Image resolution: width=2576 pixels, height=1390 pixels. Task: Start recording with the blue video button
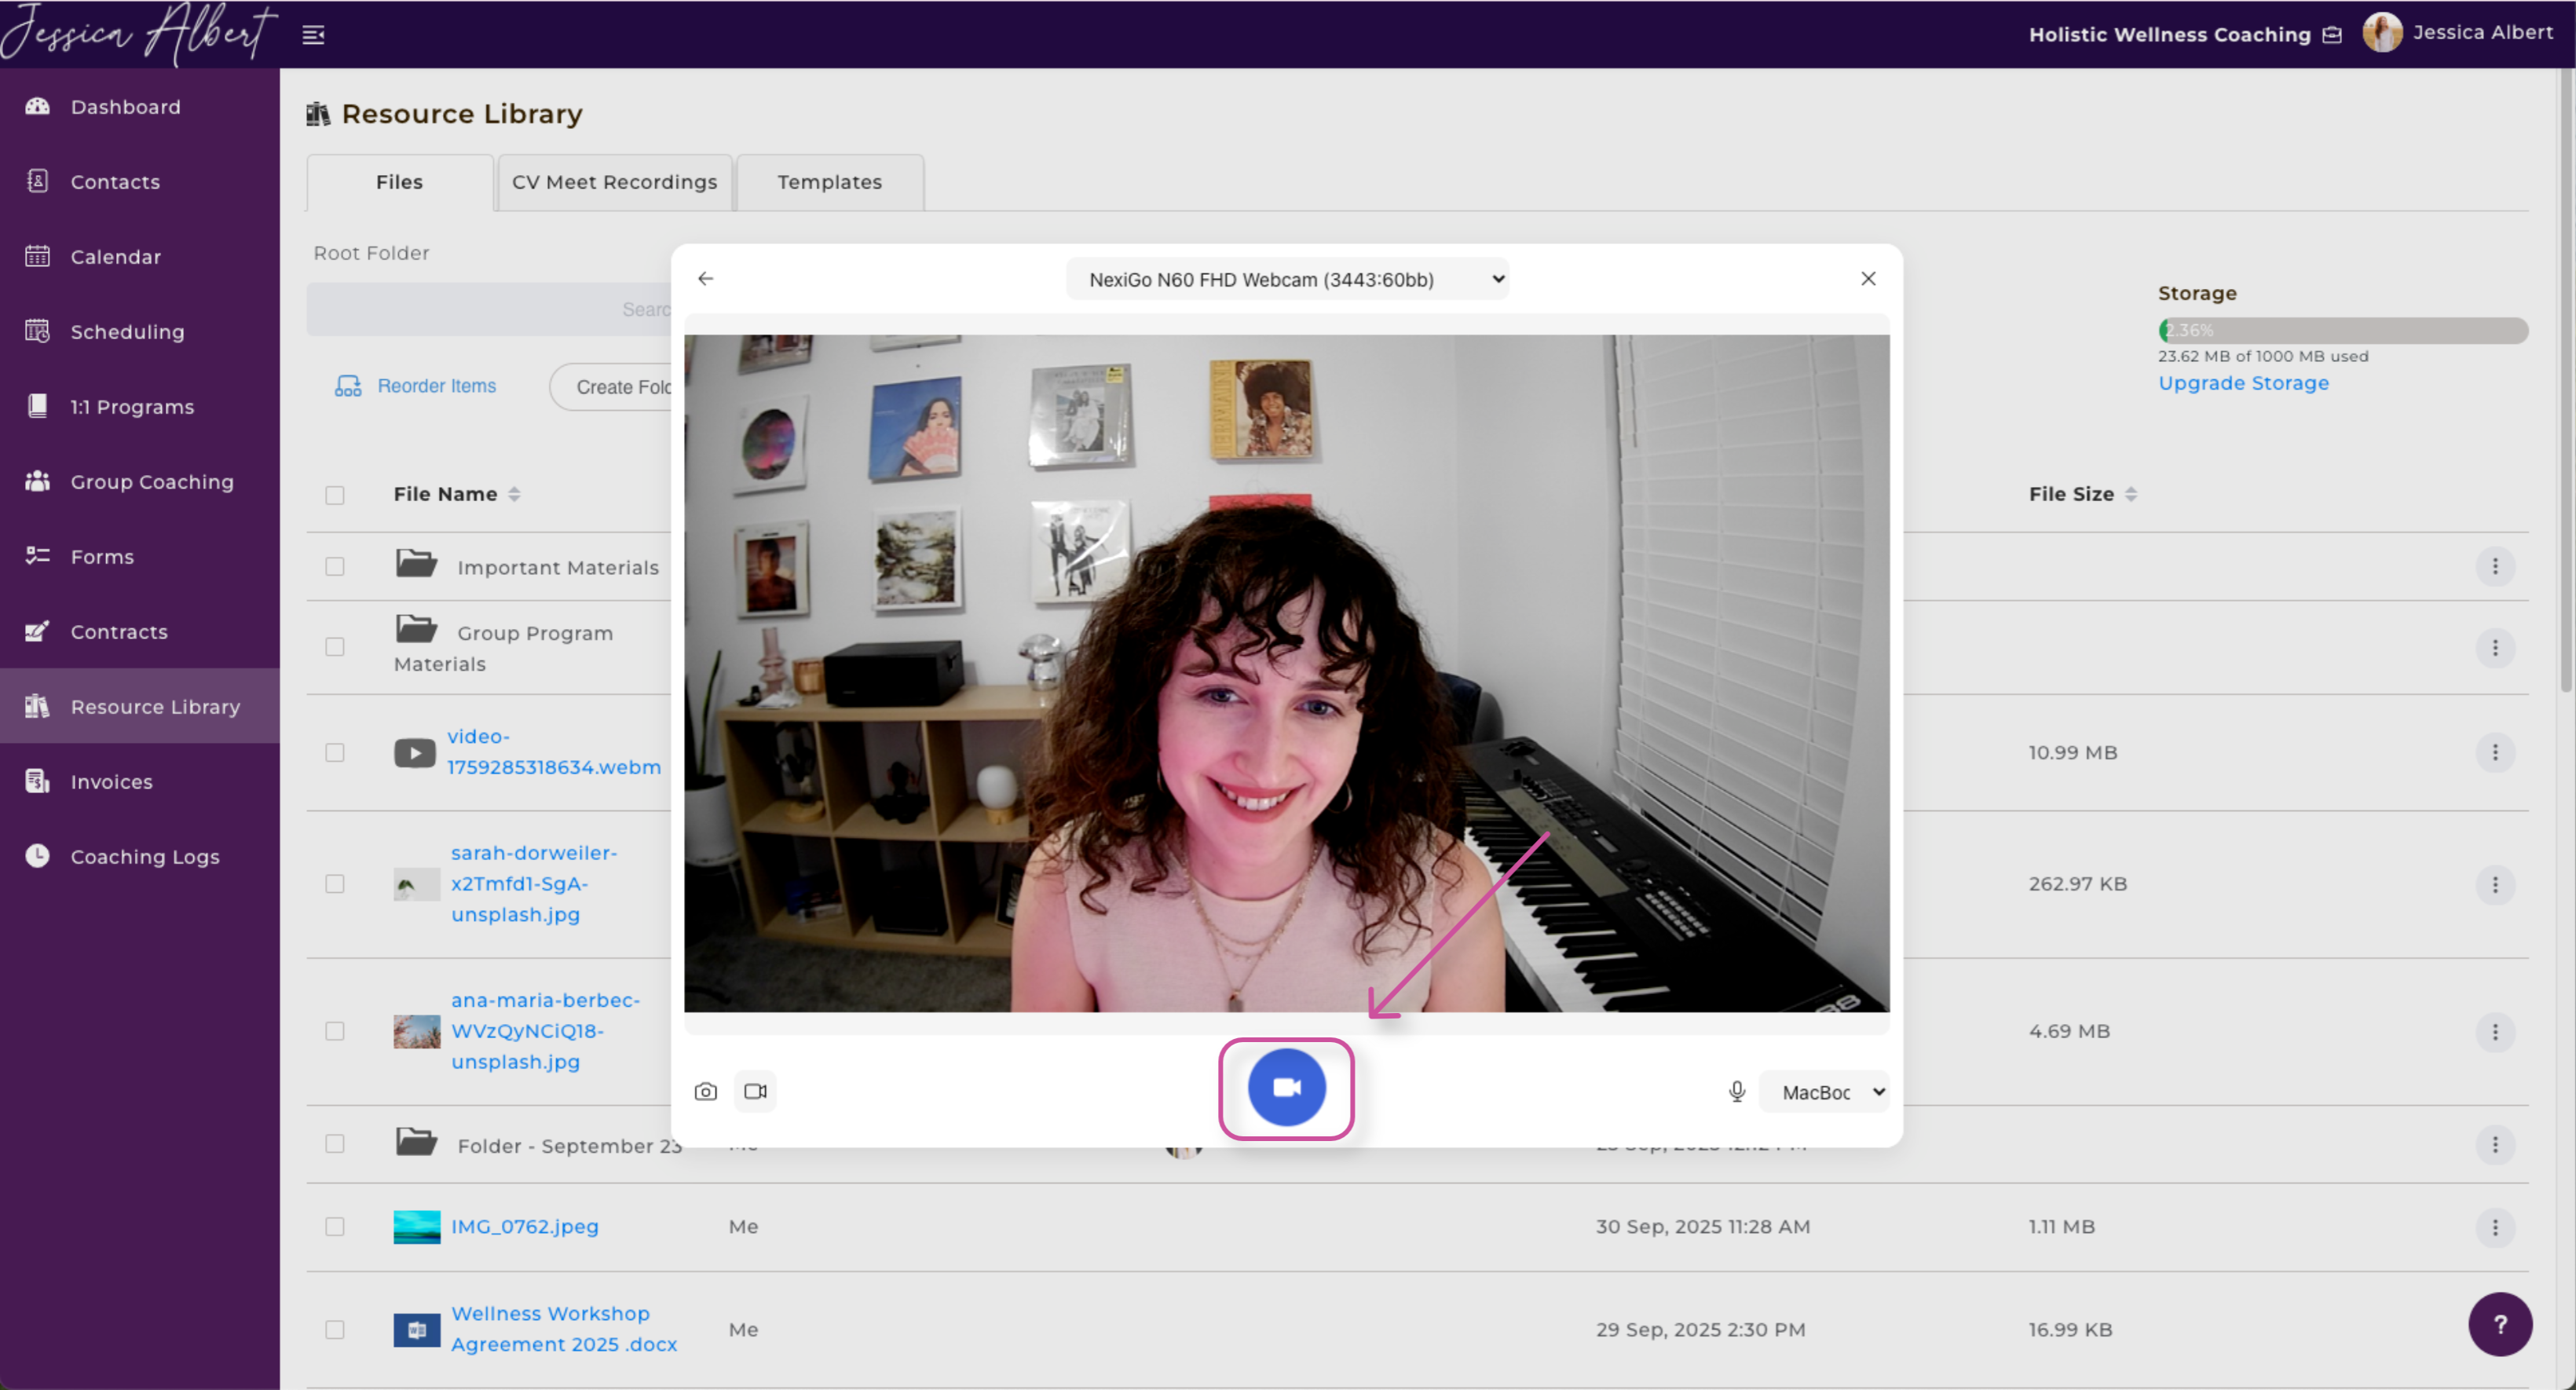pos(1286,1087)
